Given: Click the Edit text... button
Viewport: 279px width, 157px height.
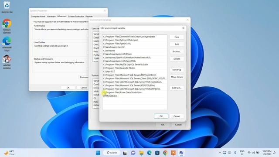Looking at the screenshot, I should point(177,88).
